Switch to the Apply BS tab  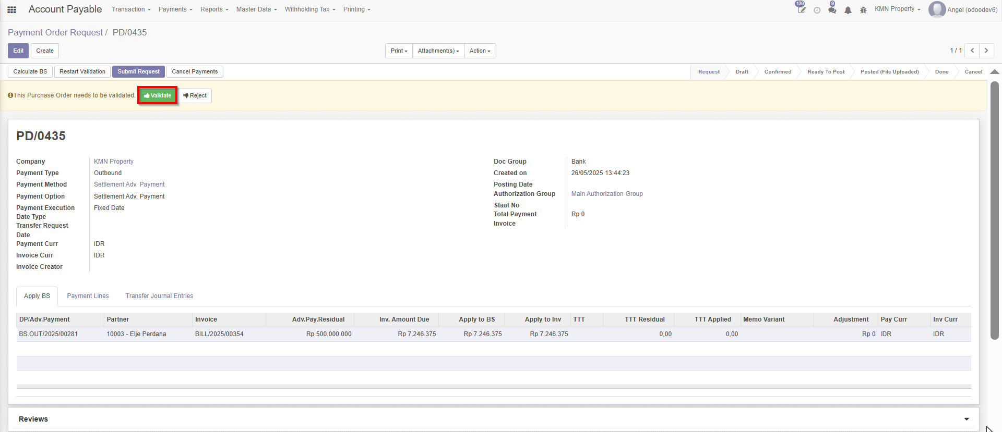pos(37,296)
